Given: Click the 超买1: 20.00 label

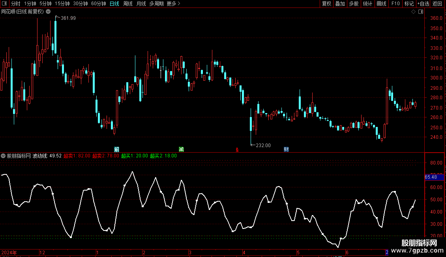Looking at the screenshot, I should [135, 156].
